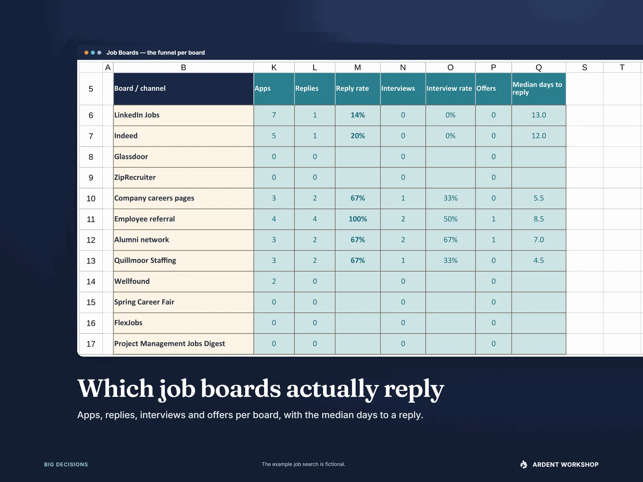Select column Q header
643x482 pixels.
[539, 67]
